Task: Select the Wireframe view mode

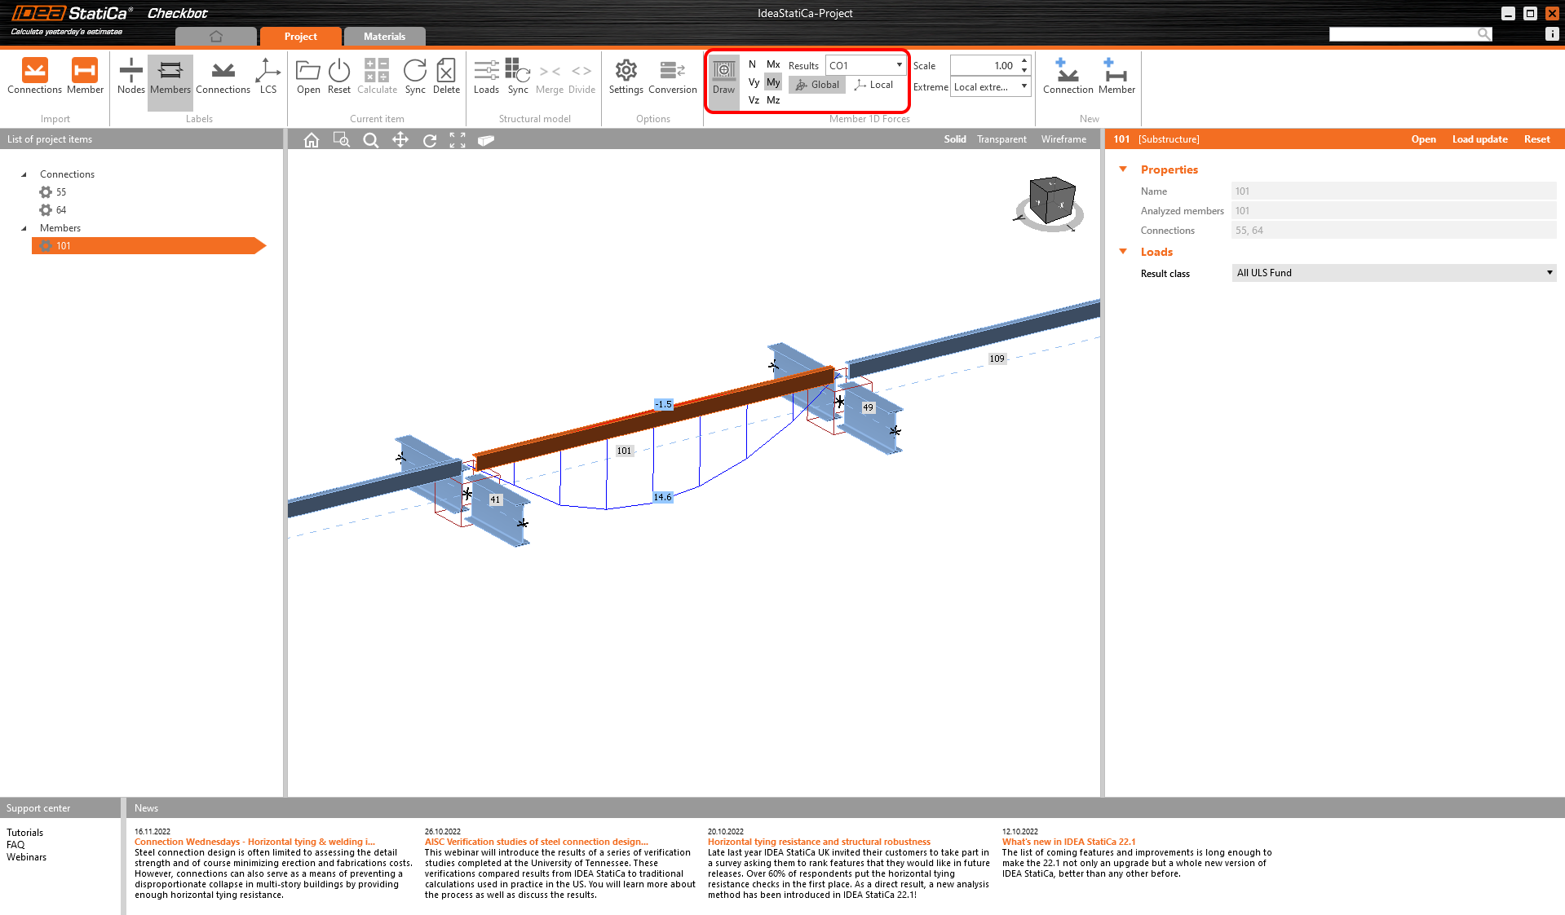Action: (x=1063, y=139)
